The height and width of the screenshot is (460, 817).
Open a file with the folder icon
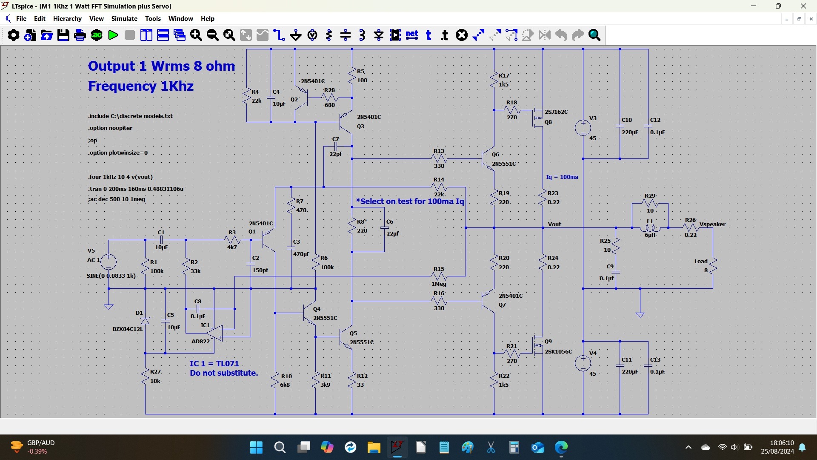[46, 35]
